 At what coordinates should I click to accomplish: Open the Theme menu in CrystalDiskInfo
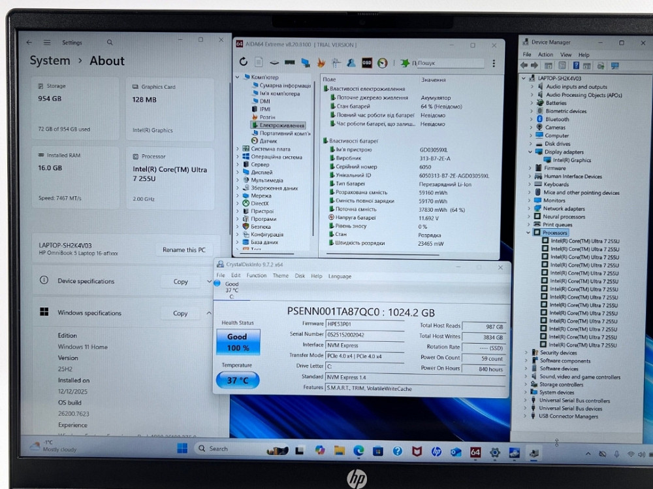coord(280,276)
